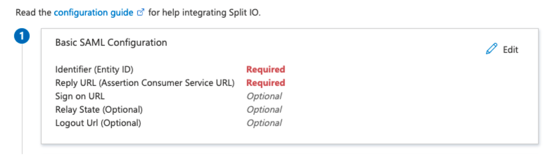Click the Sign on URL label

click(x=80, y=96)
